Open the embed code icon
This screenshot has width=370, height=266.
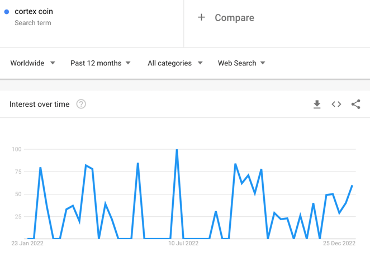(336, 104)
